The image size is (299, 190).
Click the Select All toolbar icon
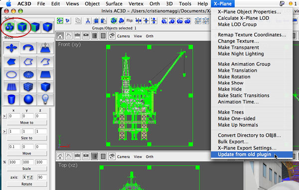tap(60, 20)
